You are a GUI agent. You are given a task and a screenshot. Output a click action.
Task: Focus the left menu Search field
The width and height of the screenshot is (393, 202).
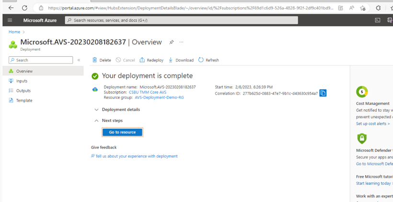pyautogui.click(x=41, y=60)
